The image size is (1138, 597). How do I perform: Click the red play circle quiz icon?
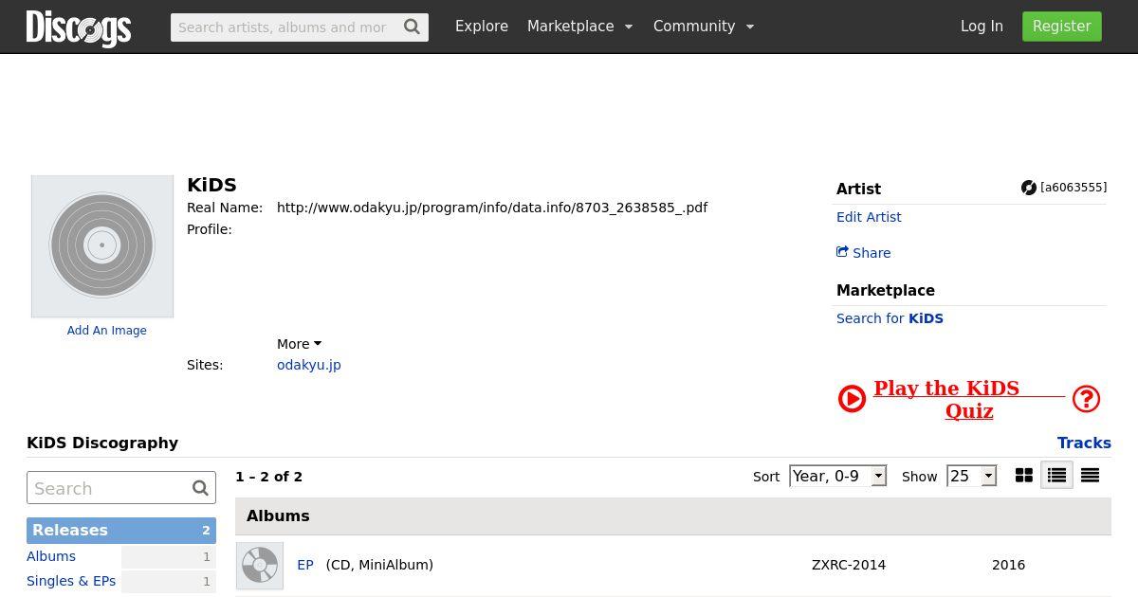852,399
